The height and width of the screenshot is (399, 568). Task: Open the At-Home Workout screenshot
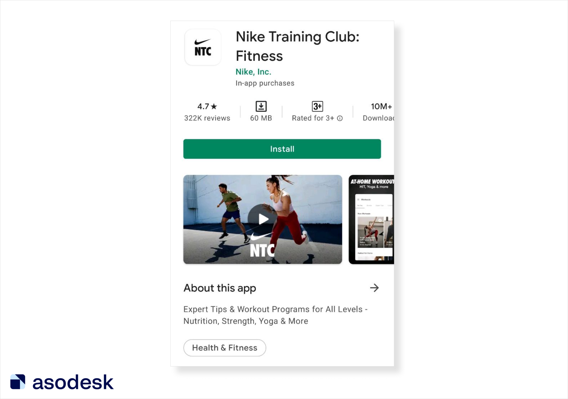click(x=371, y=219)
